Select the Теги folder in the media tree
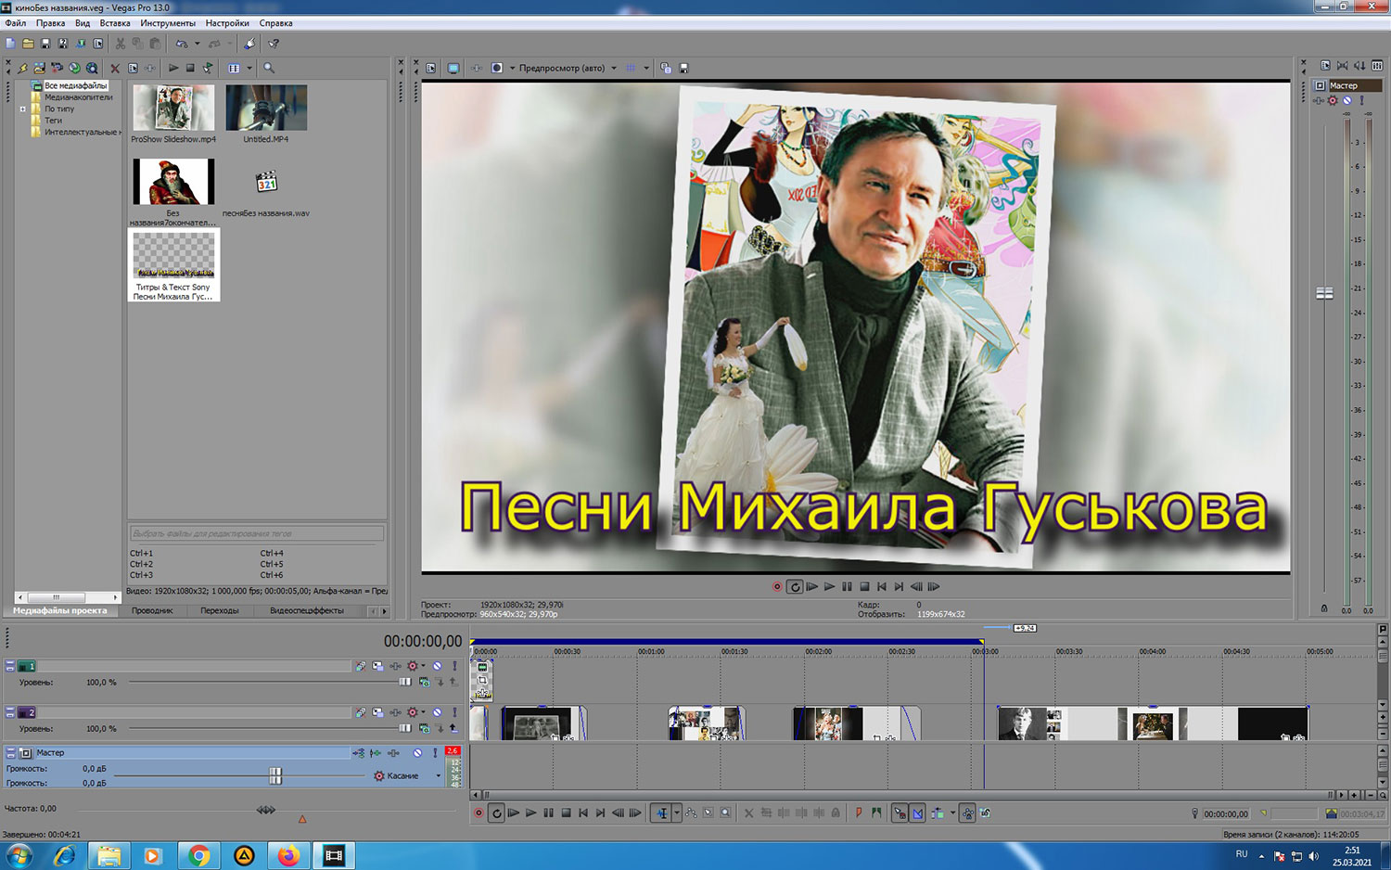Viewport: 1391px width, 870px height. 54,121
